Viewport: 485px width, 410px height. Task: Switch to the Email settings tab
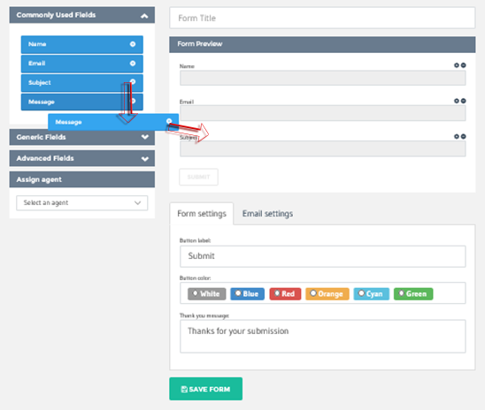pyautogui.click(x=267, y=214)
